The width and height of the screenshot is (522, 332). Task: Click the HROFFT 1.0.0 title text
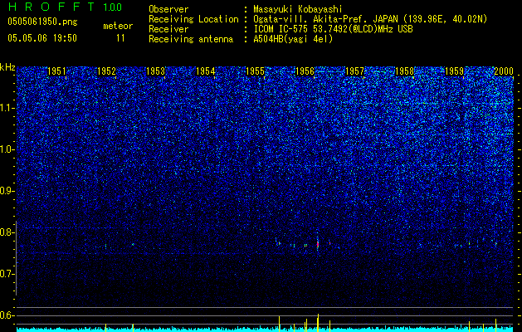point(66,7)
